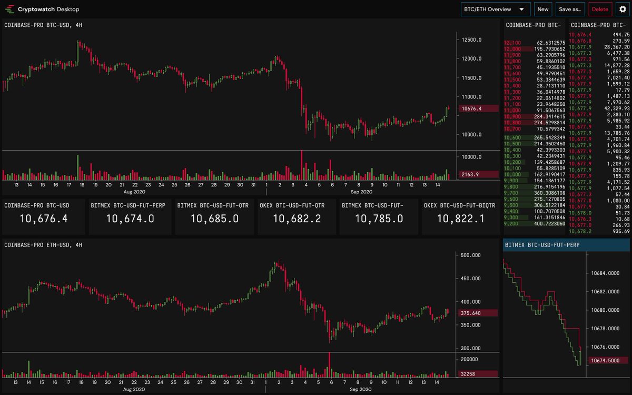Click the ETH volume label 32258
The image size is (632, 395).
coord(478,373)
